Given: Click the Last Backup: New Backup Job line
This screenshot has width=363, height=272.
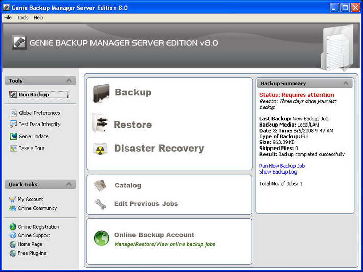Looking at the screenshot, I should click(293, 119).
